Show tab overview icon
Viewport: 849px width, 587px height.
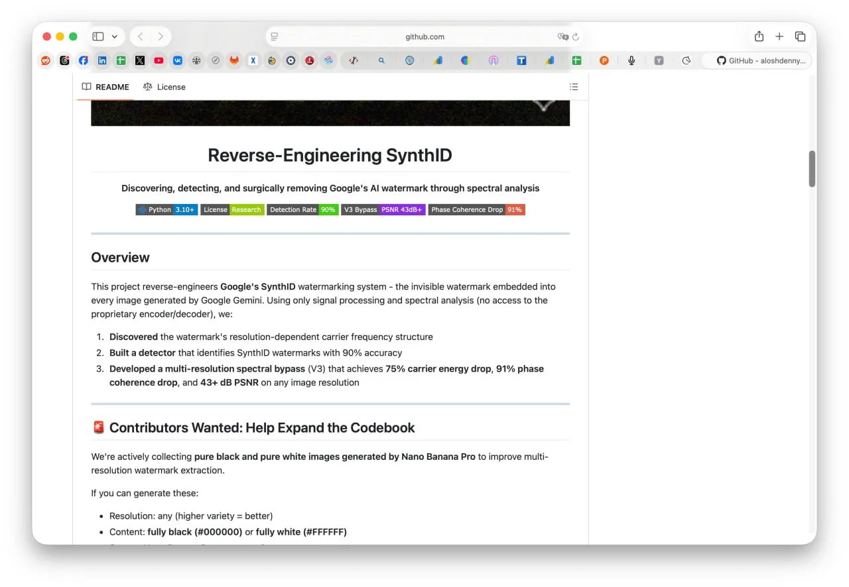click(x=801, y=36)
